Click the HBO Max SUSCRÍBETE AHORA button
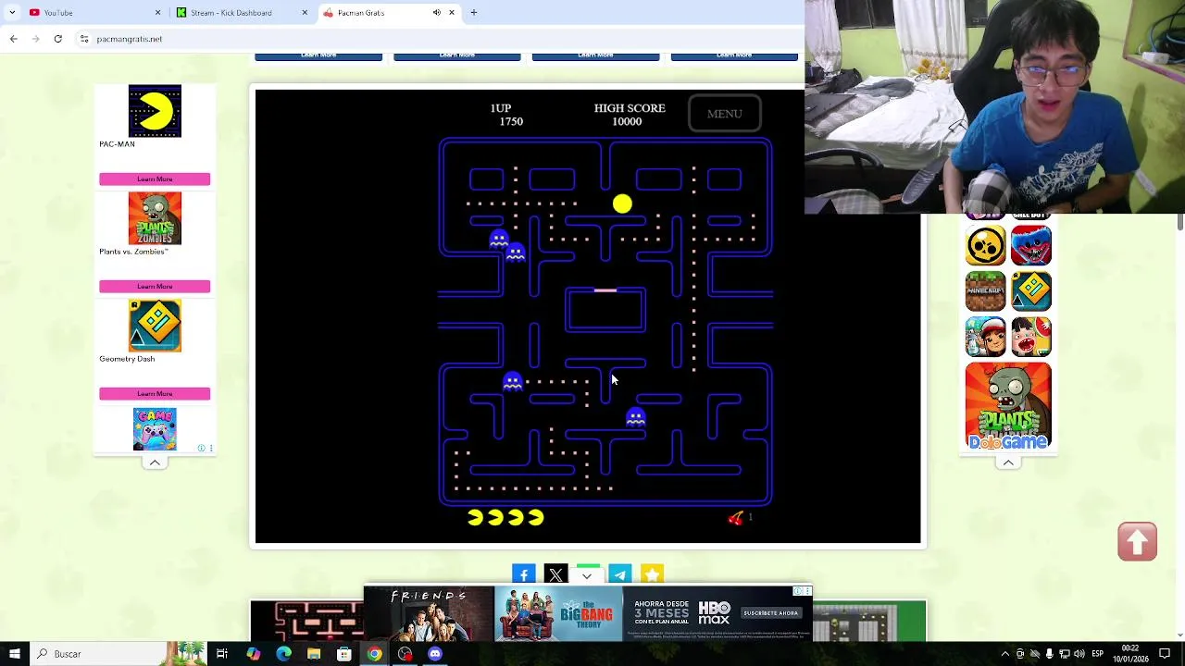 770,612
